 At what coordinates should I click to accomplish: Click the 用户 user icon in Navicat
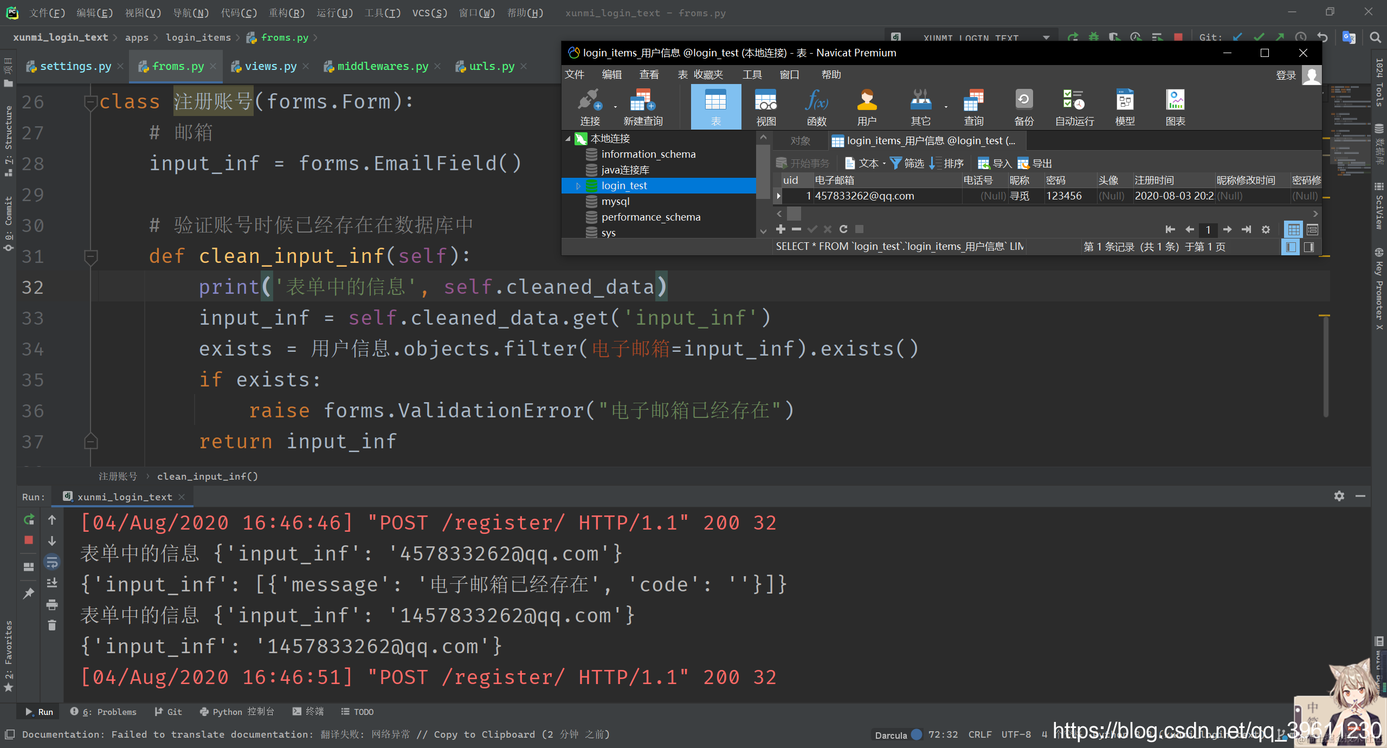[x=867, y=107]
